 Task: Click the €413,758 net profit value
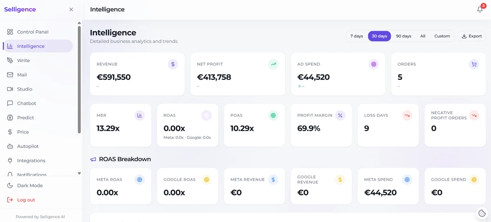click(214, 77)
